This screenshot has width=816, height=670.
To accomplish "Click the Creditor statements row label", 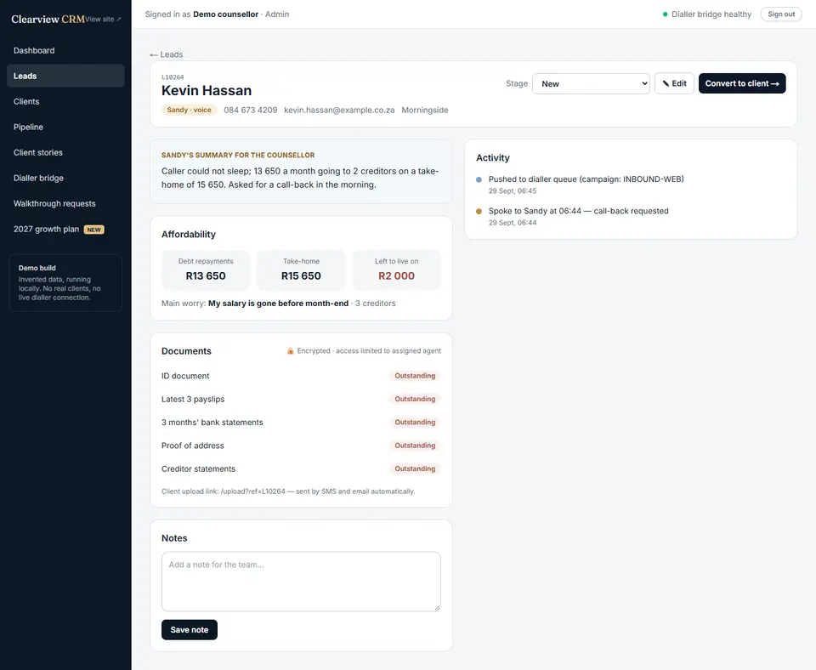I will [198, 468].
